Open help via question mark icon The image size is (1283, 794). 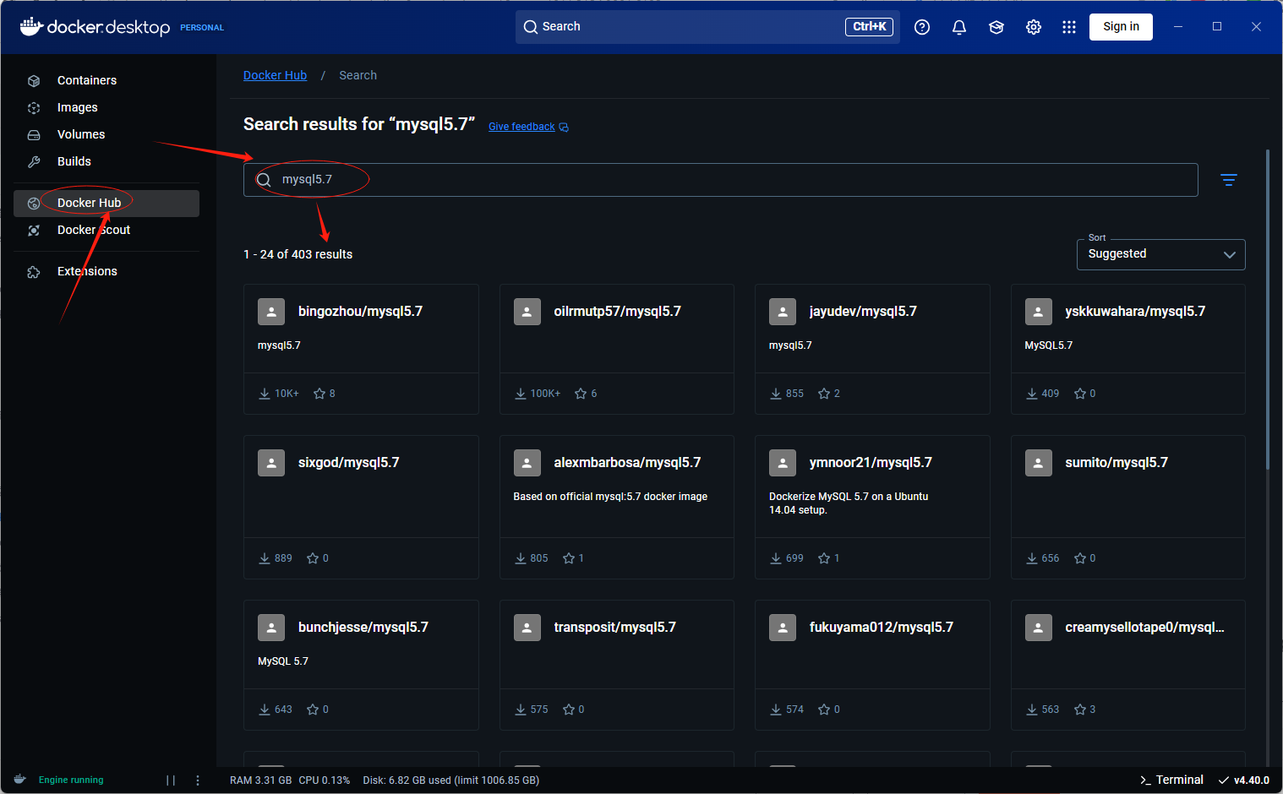922,27
